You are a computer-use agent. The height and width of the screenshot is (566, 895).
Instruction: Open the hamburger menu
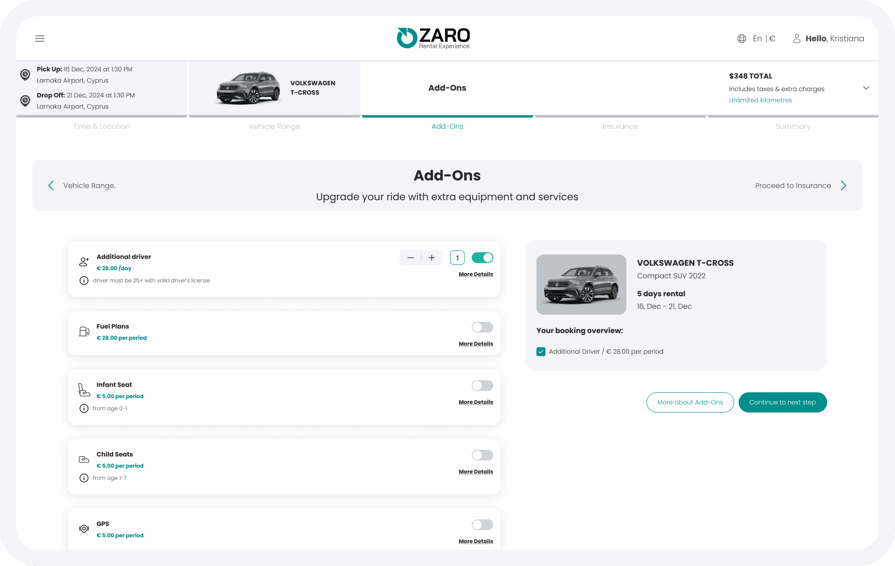[40, 39]
